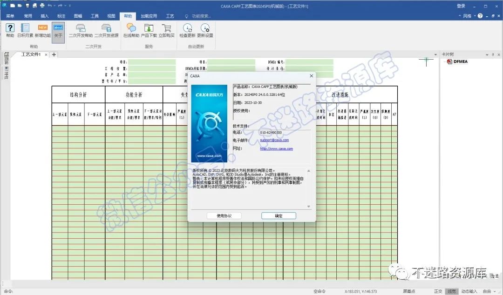Switch to the 插入 ribbon tab
Image resolution: width=503 pixels, height=295 pixels.
pos(45,16)
